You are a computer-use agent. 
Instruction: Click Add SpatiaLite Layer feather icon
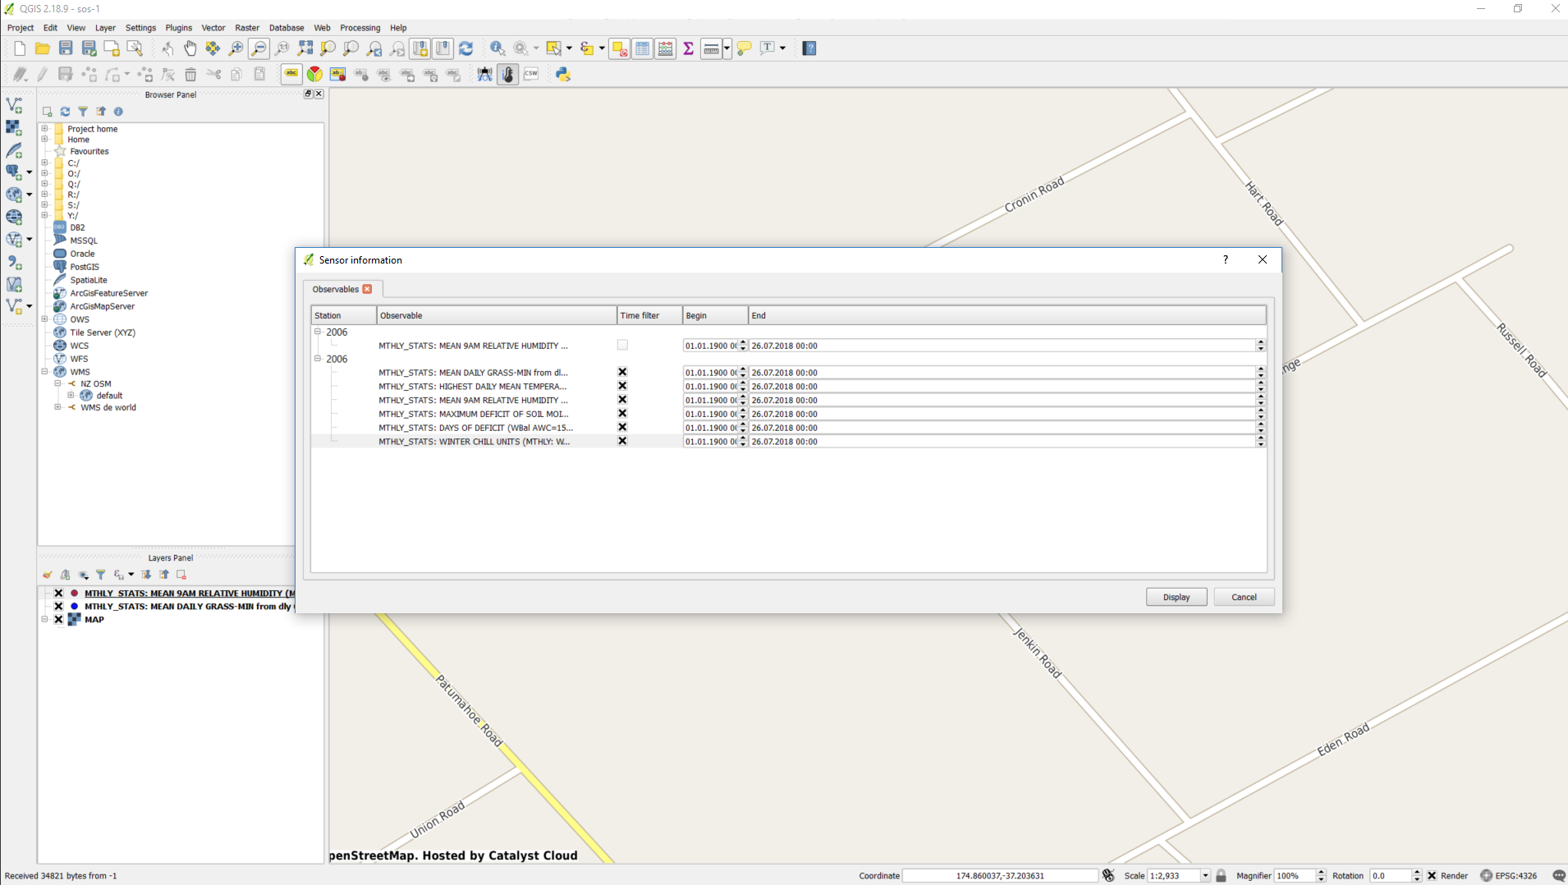(14, 150)
